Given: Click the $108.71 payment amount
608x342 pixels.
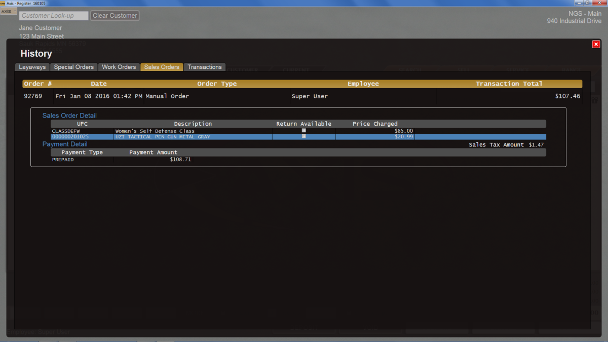Looking at the screenshot, I should point(180,160).
